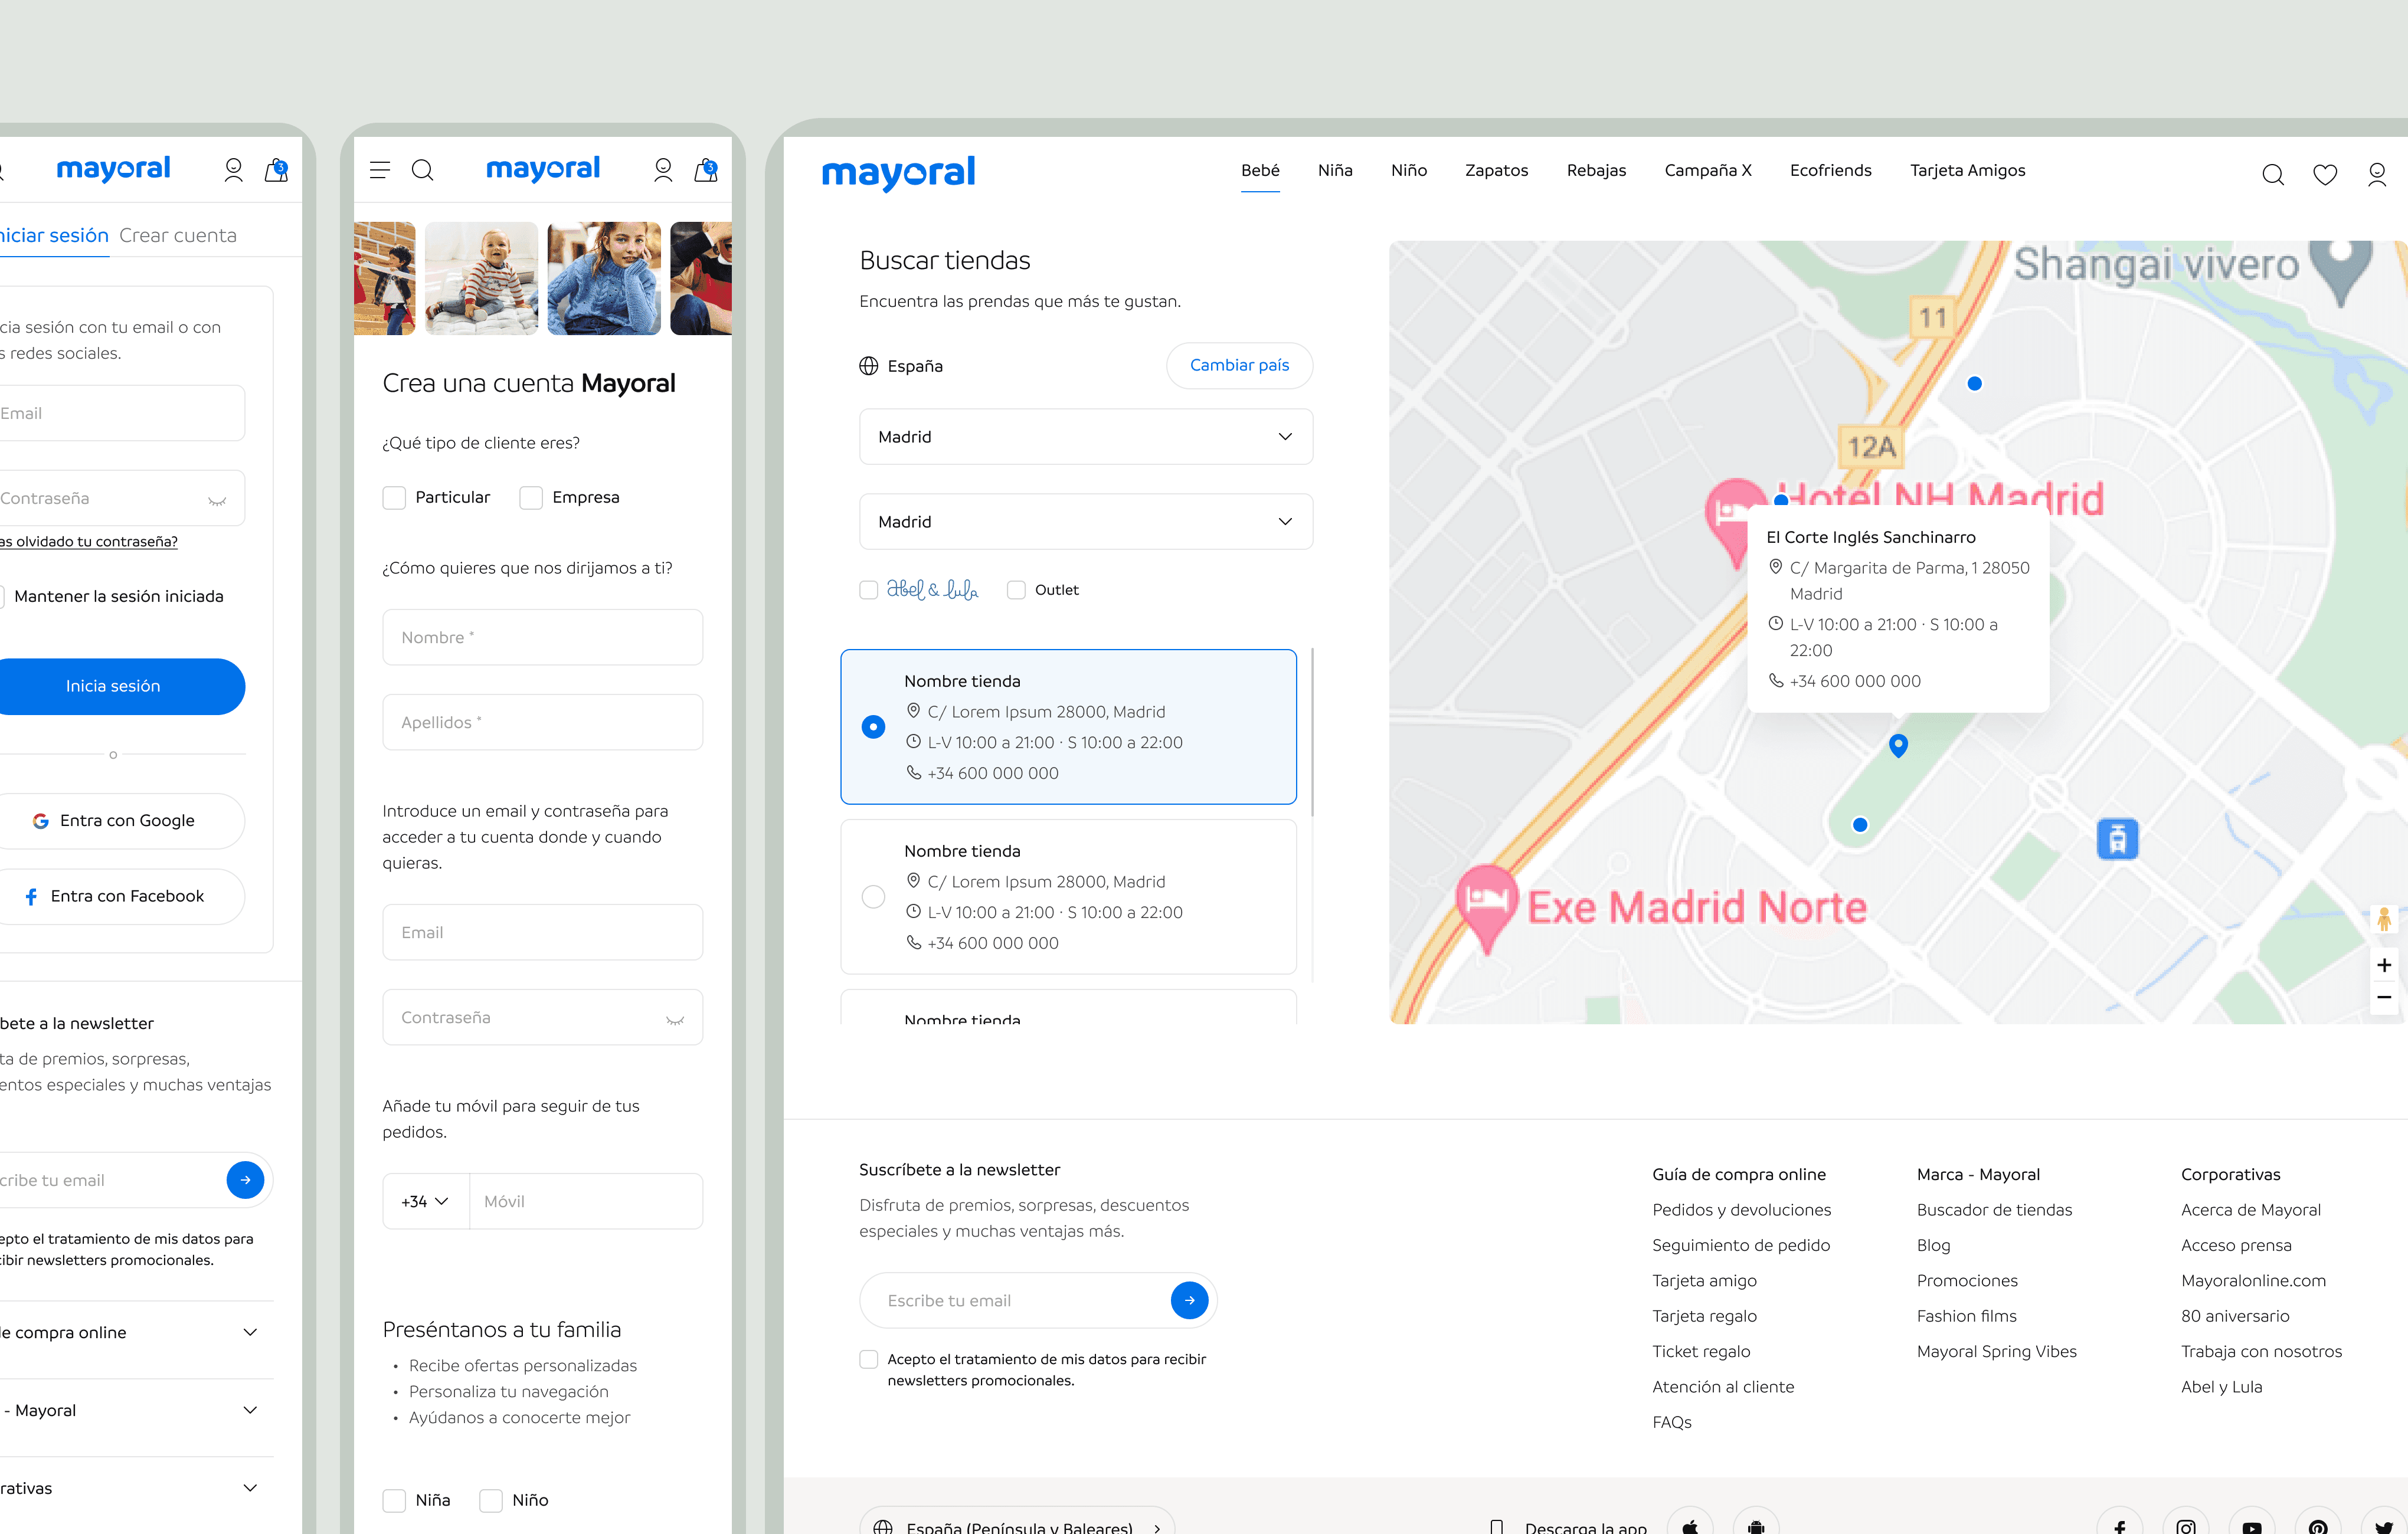Click the shopping bag icon in middle mobile screen
The image size is (2408, 1534).
pyautogui.click(x=706, y=170)
